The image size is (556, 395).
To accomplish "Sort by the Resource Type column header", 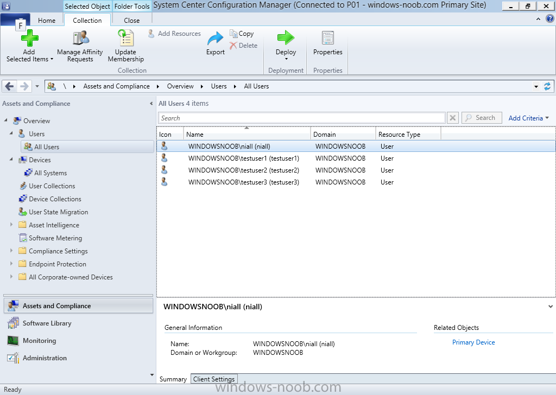I will (x=408, y=134).
